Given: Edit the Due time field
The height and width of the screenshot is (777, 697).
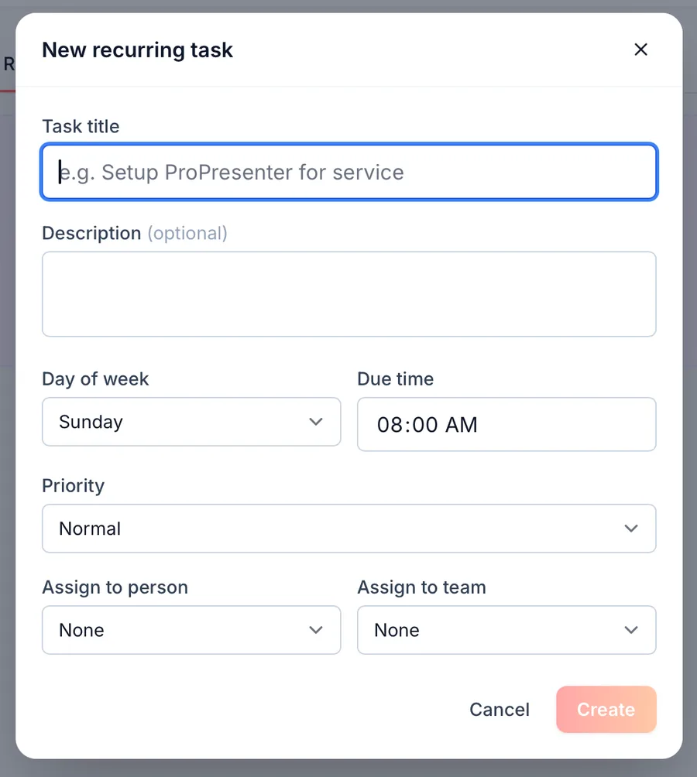Looking at the screenshot, I should [x=506, y=424].
